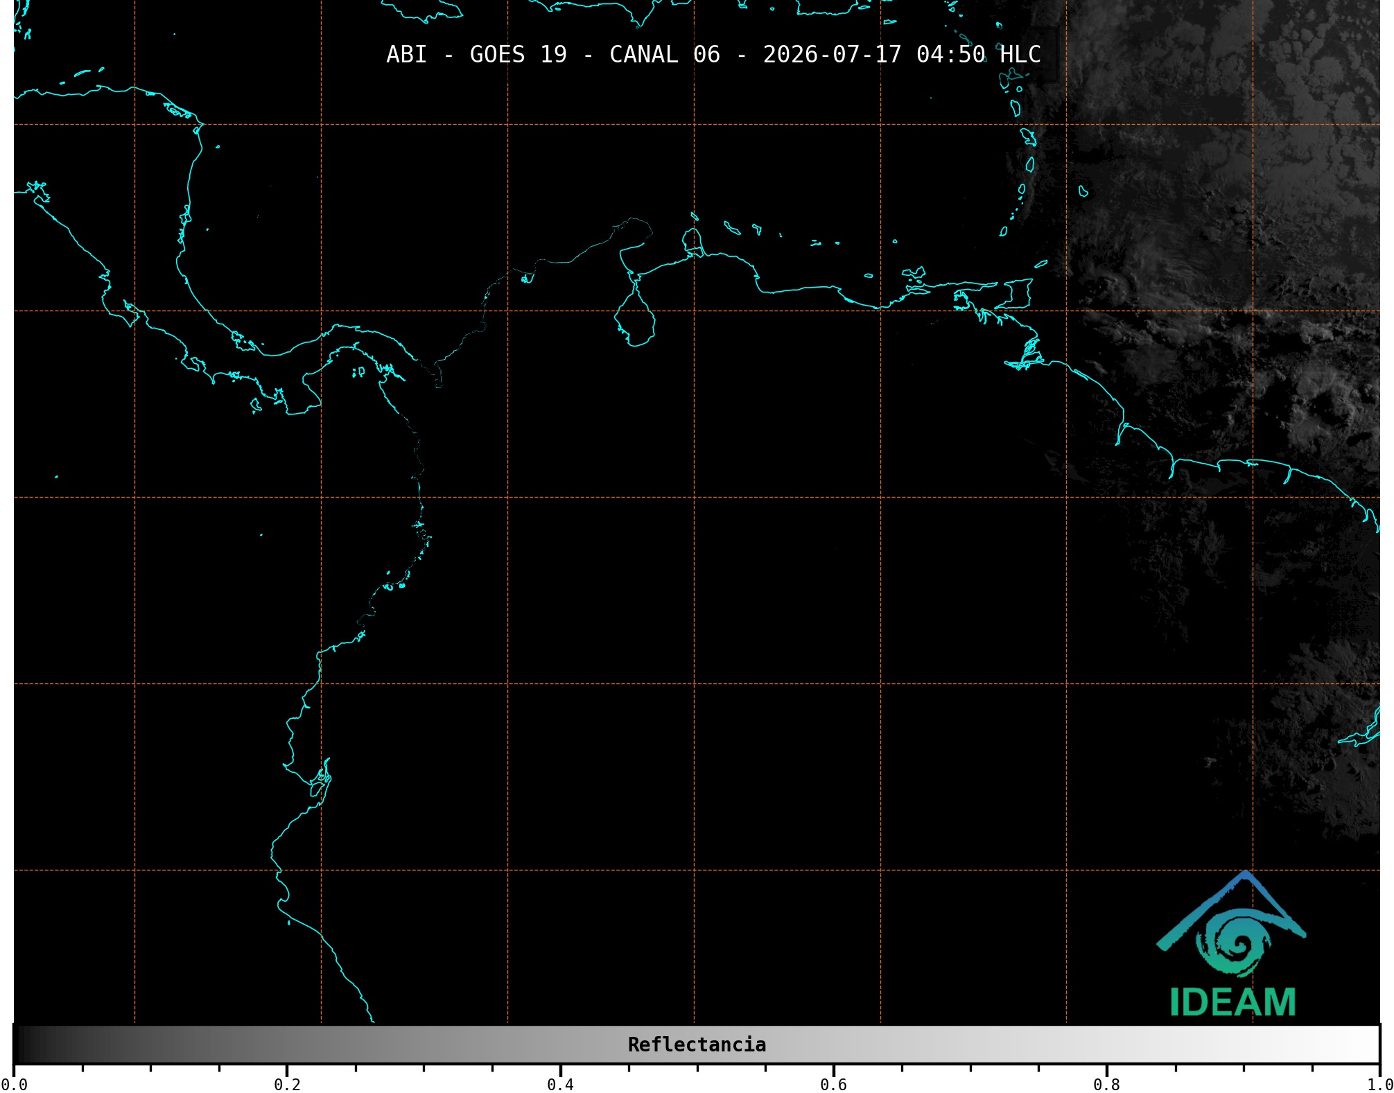Click the image title text 'ABI - GOES 19 - CANAL 06'
This screenshot has height=1093, width=1394.
553,55
